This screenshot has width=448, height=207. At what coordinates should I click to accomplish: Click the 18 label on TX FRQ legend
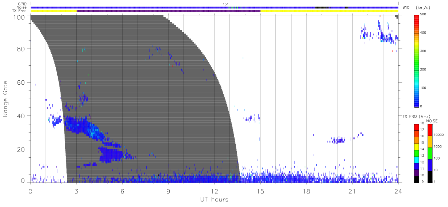(421, 123)
